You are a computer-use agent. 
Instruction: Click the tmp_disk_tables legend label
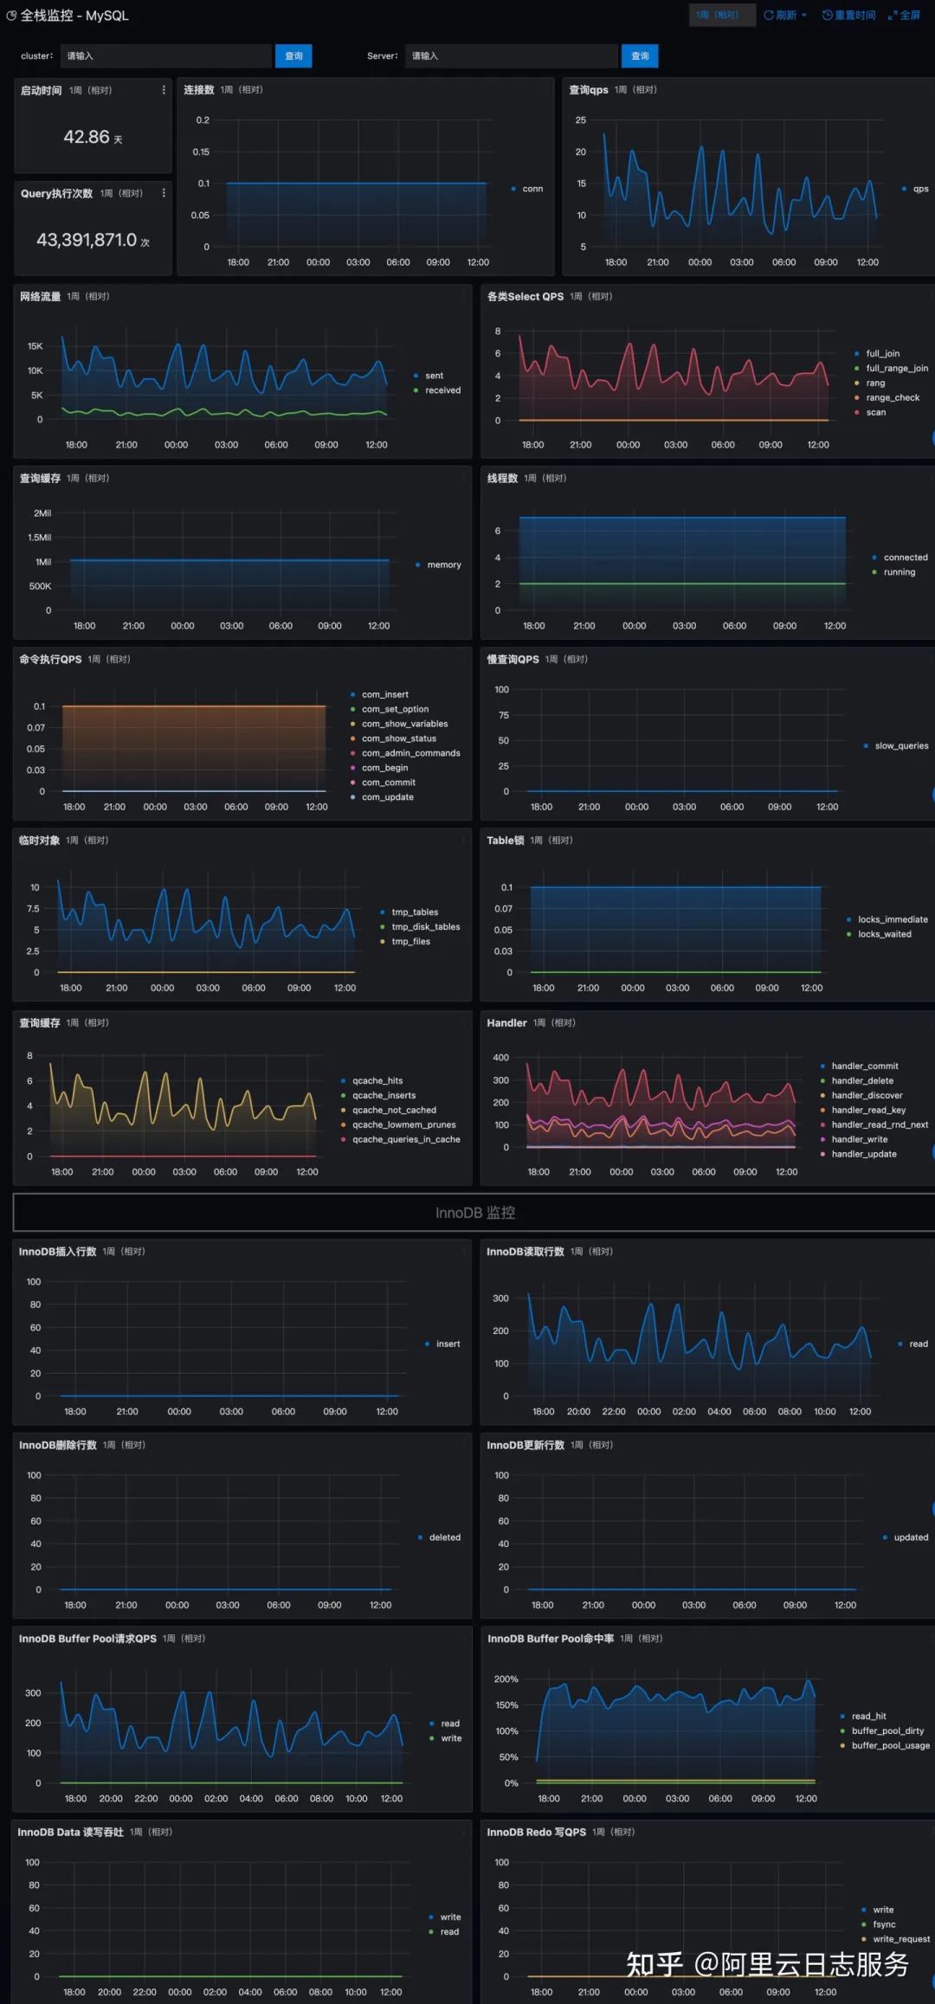pyautogui.click(x=426, y=927)
